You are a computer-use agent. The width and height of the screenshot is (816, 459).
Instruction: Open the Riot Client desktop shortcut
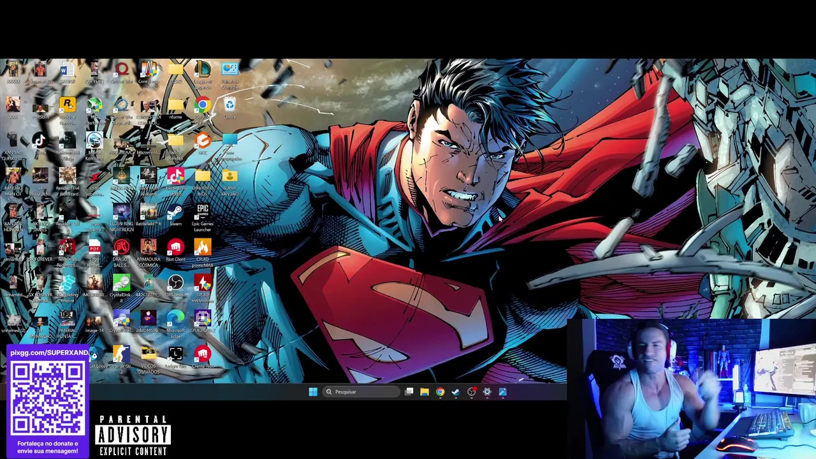click(x=175, y=251)
